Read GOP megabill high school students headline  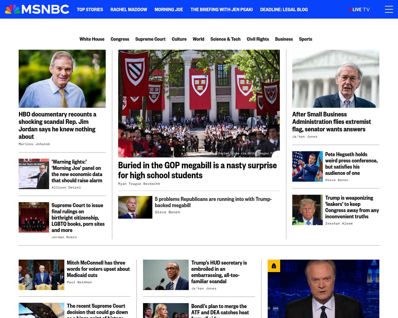tap(197, 170)
